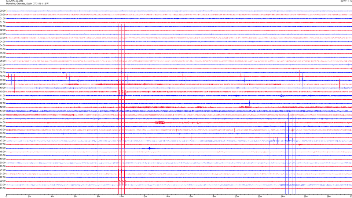
Task: Select the 02:30 trace time label
Action: pyautogui.click(x=3, y=30)
